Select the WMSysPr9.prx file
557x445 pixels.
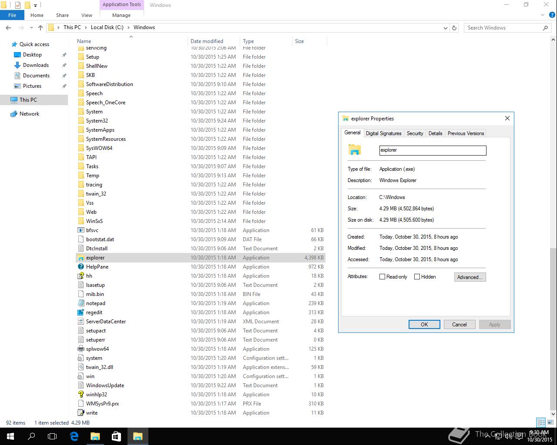[x=200, y=404]
